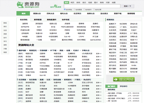Expand 更多>> in the [高清] row
144x103 pixels.
pos(99,57)
